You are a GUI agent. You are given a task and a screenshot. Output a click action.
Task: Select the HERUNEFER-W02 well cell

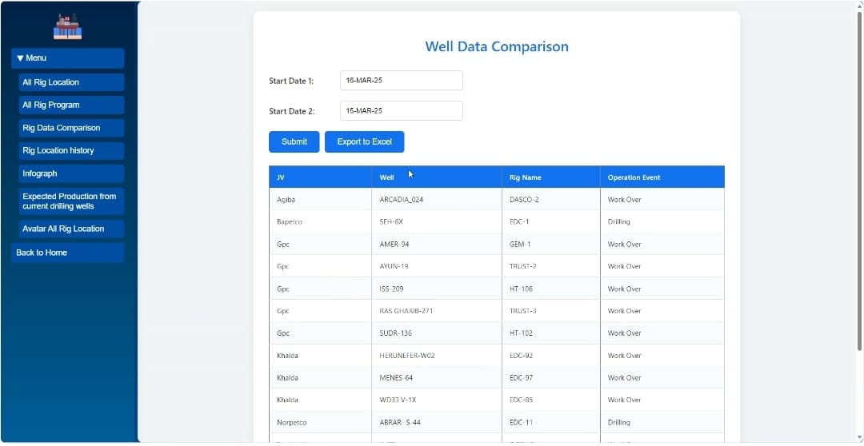tap(437, 356)
